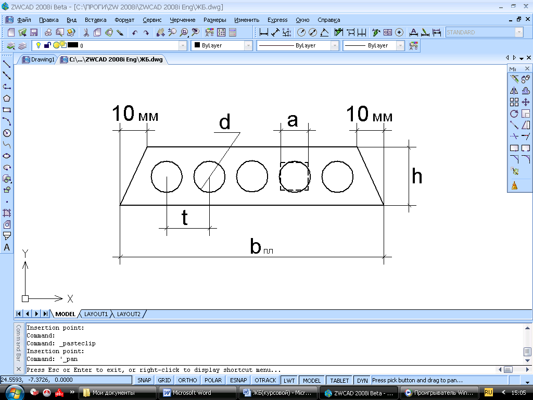533x400 pixels.
Task: Open the Черчение menu
Action: point(183,20)
